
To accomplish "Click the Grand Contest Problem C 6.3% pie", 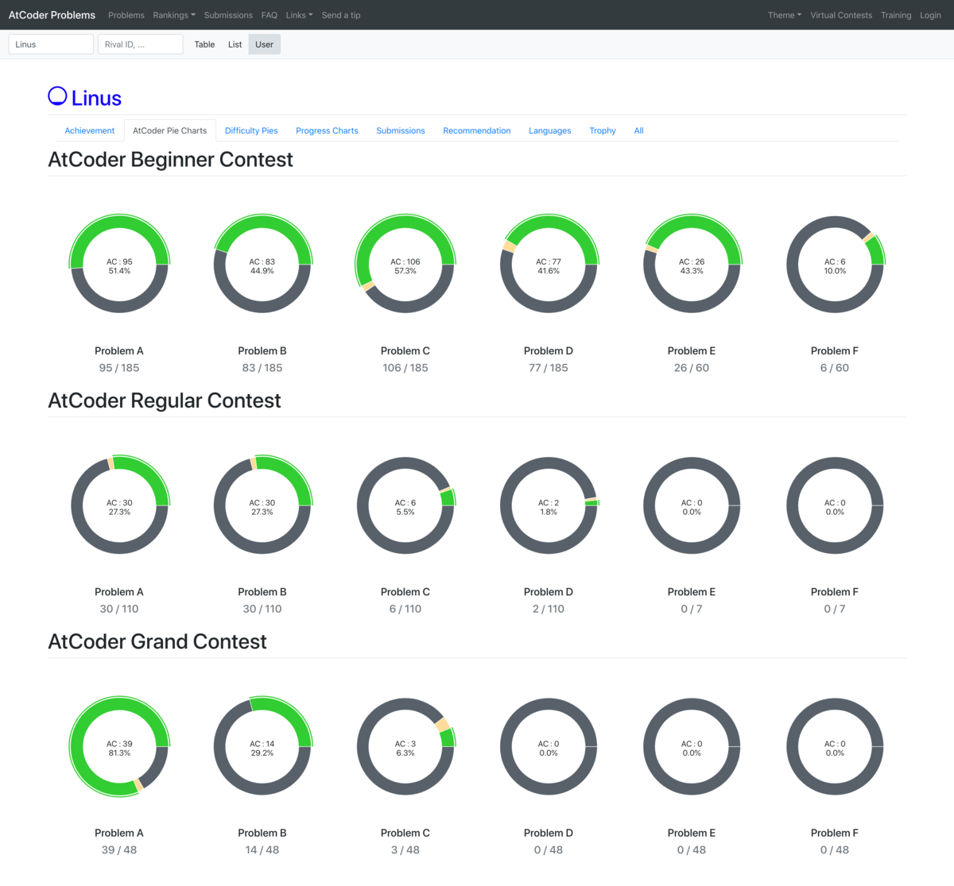I will [x=405, y=747].
